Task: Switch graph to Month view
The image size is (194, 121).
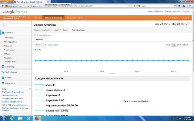Action: tap(186, 45)
